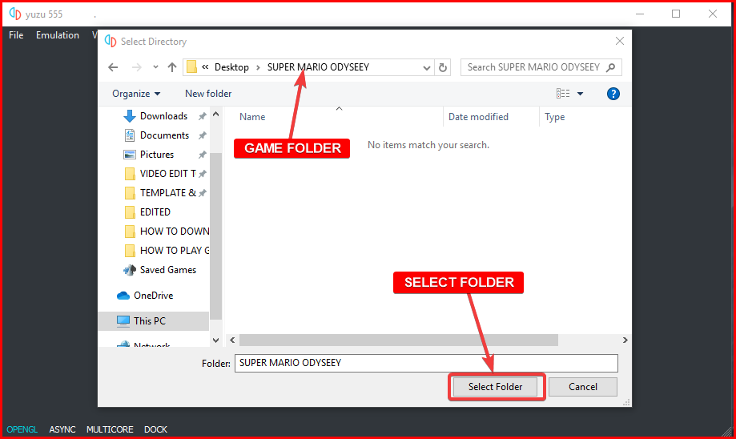Click the search magnifier icon
This screenshot has height=439, width=736.
point(611,67)
